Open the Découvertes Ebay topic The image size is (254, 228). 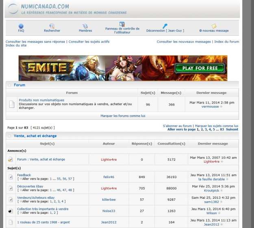pos(30,186)
